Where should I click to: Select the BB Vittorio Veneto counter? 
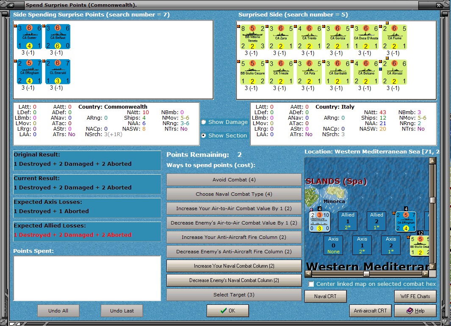click(252, 37)
